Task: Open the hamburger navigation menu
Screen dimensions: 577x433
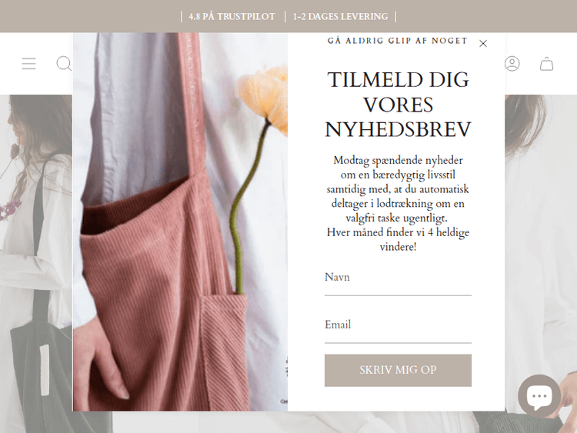Action: tap(28, 64)
